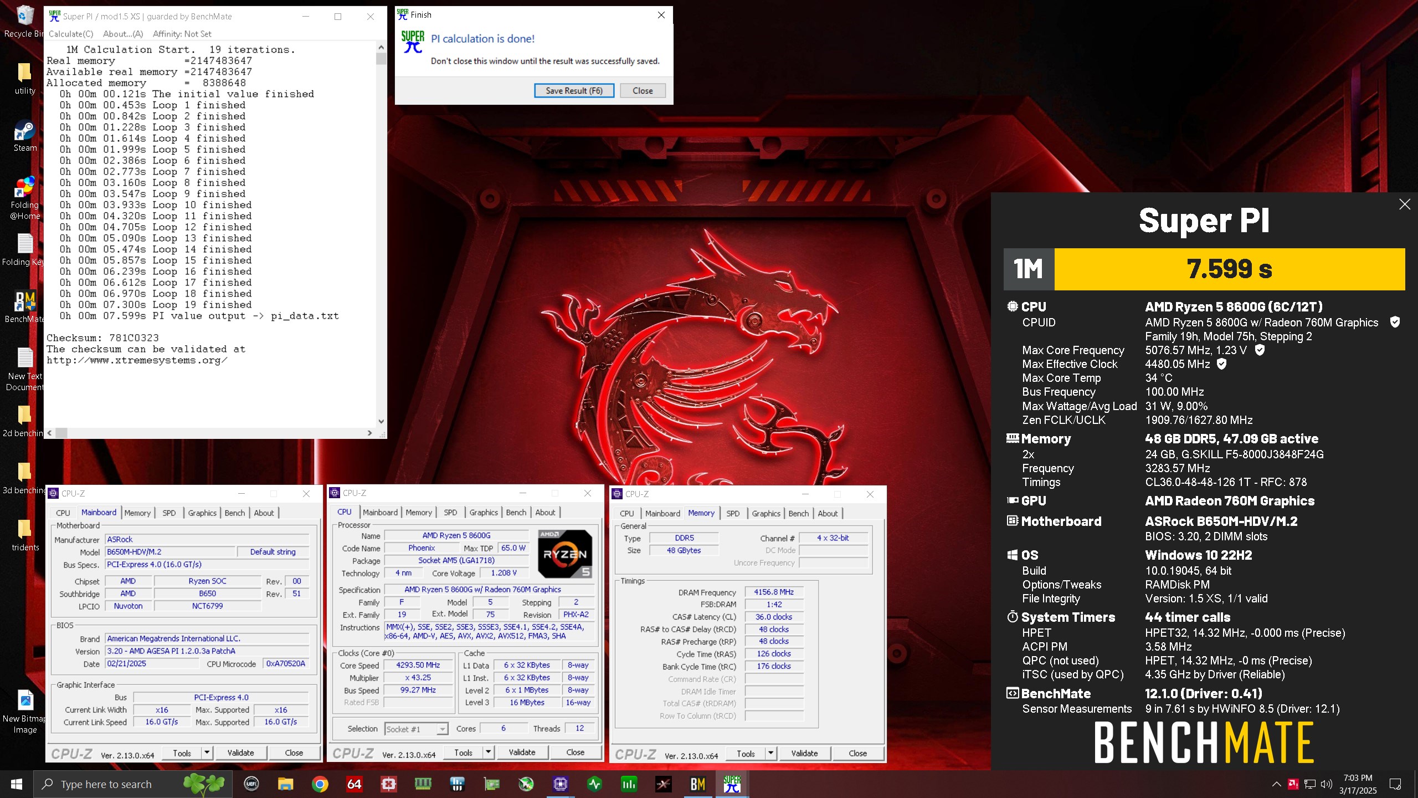Image resolution: width=1418 pixels, height=798 pixels.
Task: Click Affinity: Not Set menu item
Action: tap(182, 34)
